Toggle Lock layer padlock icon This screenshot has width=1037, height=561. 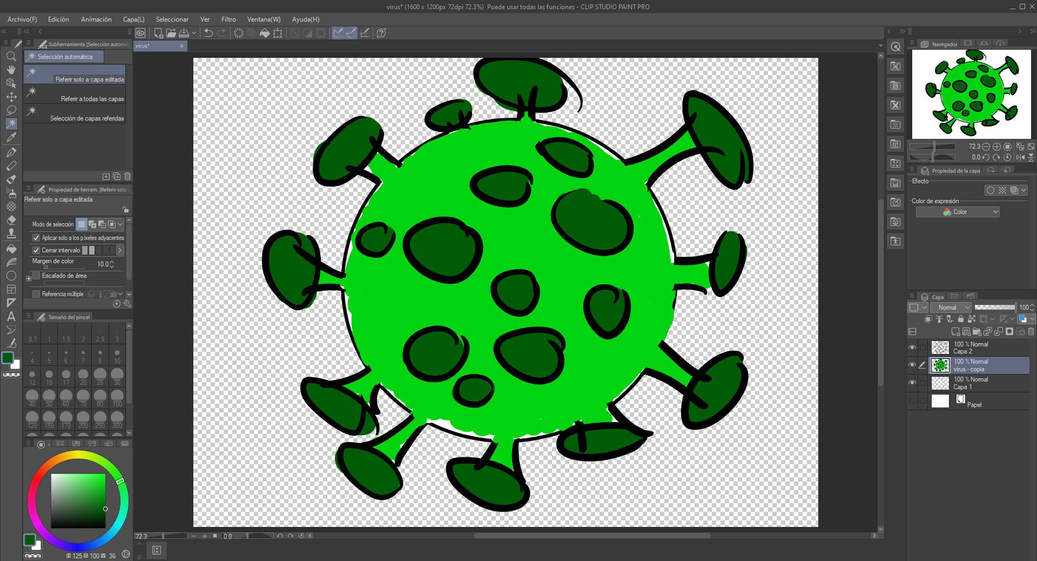(x=960, y=319)
